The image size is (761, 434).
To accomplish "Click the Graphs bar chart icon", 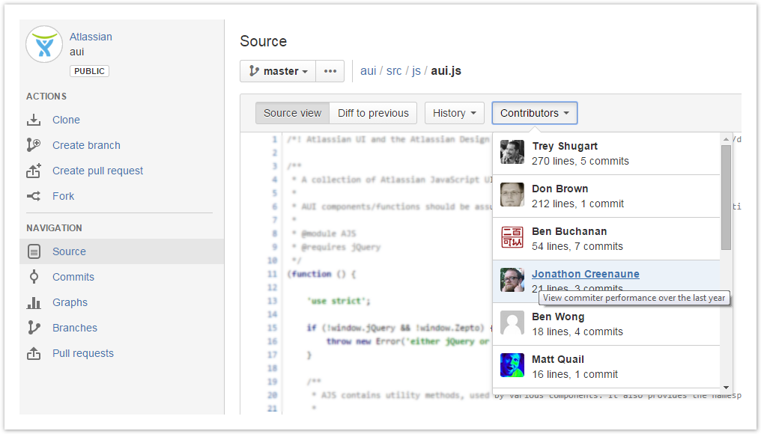I will click(34, 302).
